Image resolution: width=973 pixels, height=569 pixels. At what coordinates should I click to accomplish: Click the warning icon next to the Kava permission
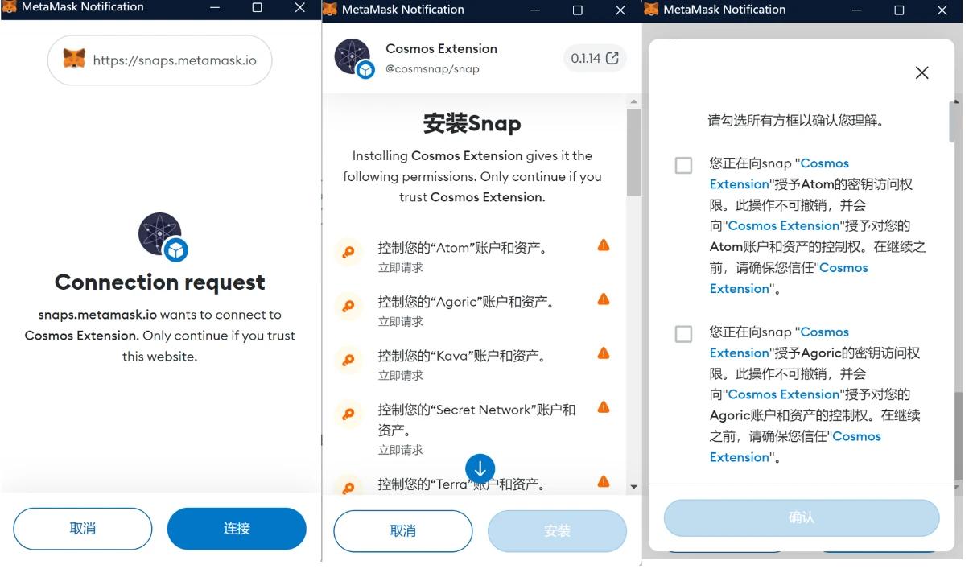coord(603,352)
